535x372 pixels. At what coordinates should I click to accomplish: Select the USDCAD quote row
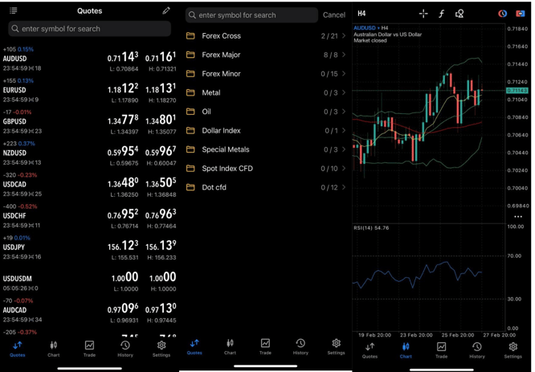[x=89, y=185]
